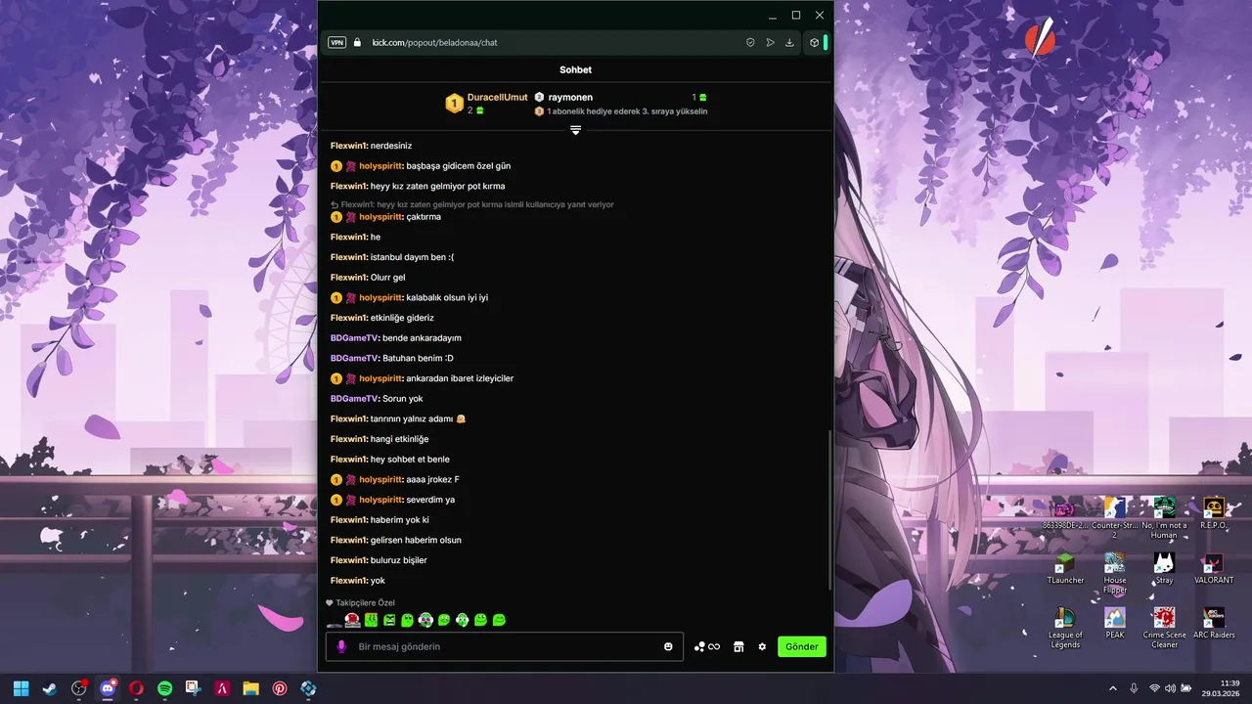Pick the red character emote

[353, 620]
